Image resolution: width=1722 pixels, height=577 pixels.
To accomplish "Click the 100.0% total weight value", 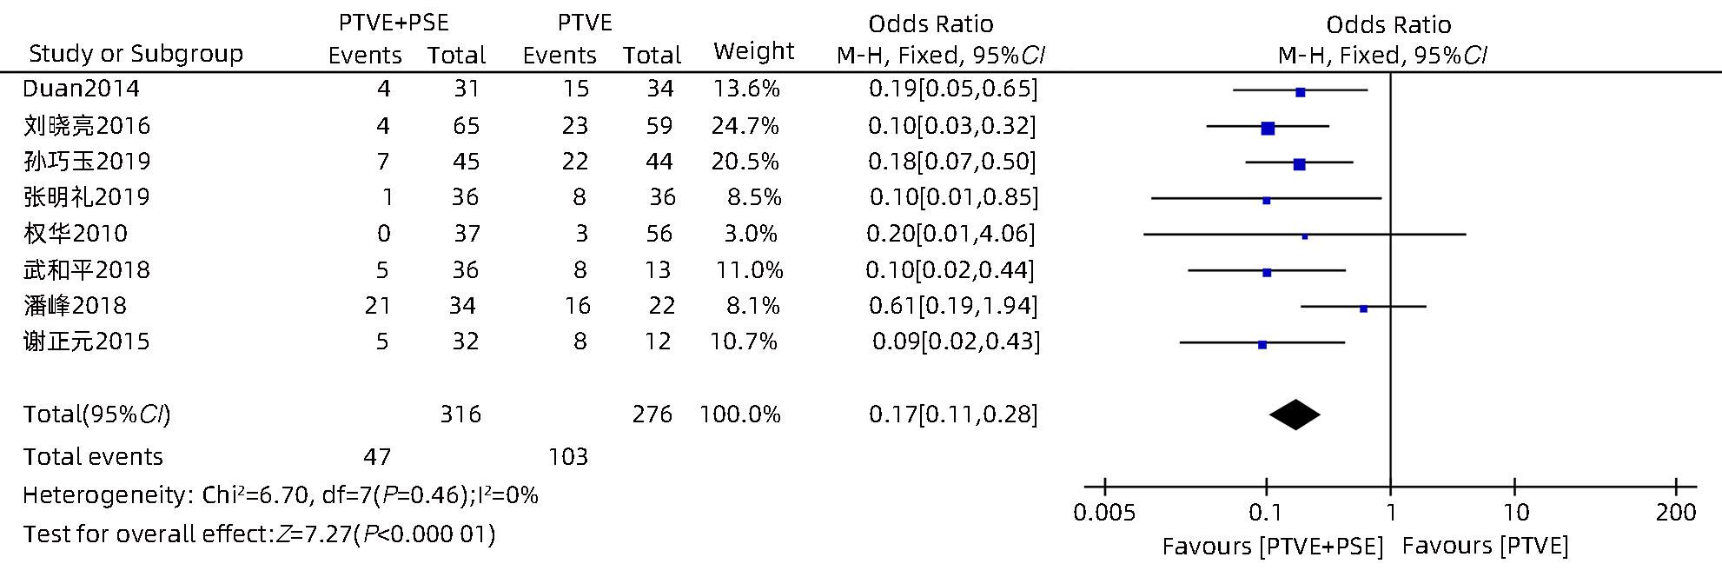I will tap(740, 414).
